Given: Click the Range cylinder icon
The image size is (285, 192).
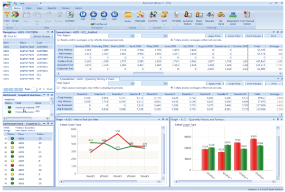Looking at the screenshot, I should click(x=15, y=15).
